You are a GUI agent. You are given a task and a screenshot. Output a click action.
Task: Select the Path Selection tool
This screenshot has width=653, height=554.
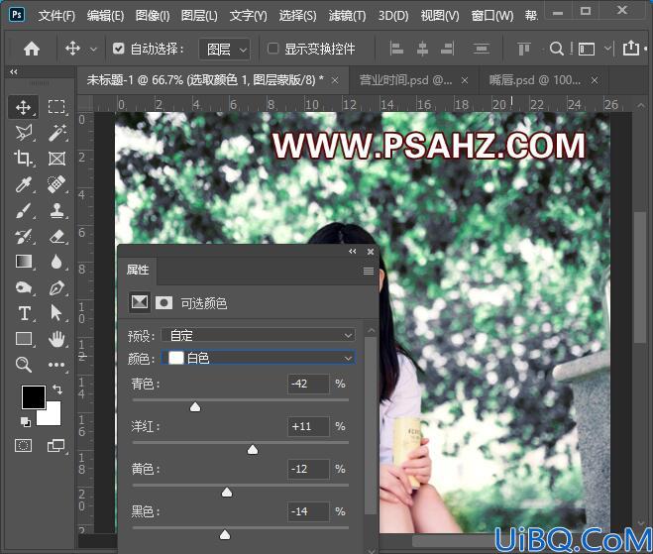(x=56, y=313)
